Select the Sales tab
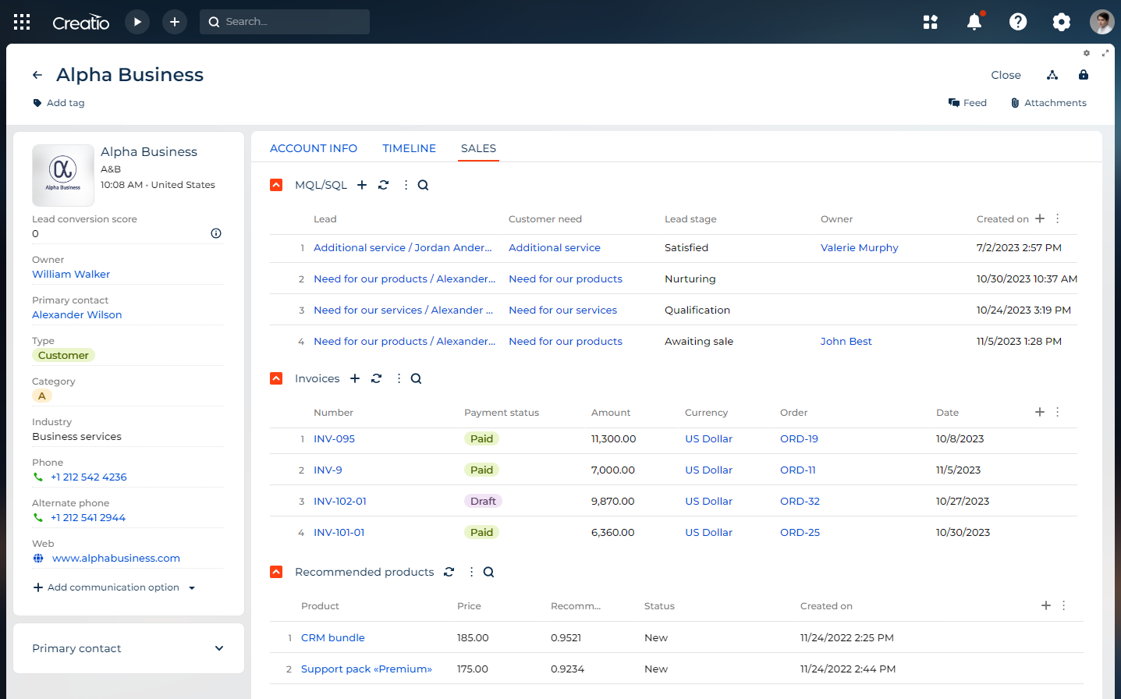Image resolution: width=1121 pixels, height=699 pixels. [478, 148]
